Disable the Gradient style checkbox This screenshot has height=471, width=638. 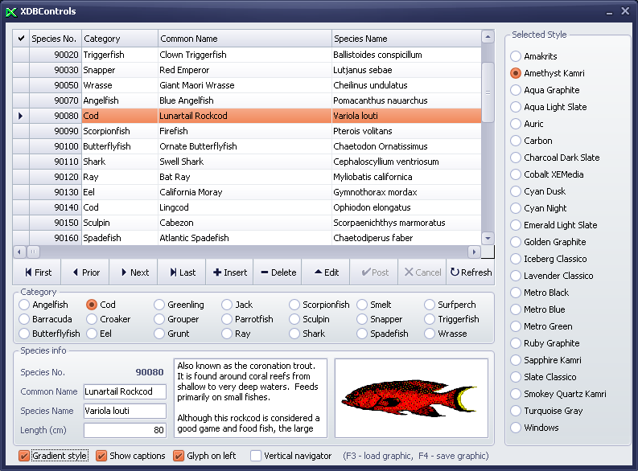25,456
